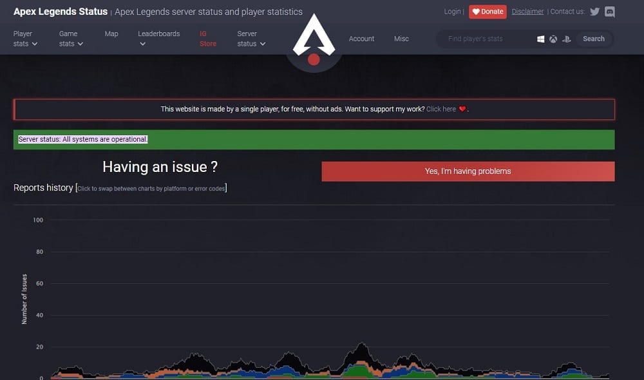644x380 pixels.
Task: Click the Login link
Action: (x=452, y=12)
